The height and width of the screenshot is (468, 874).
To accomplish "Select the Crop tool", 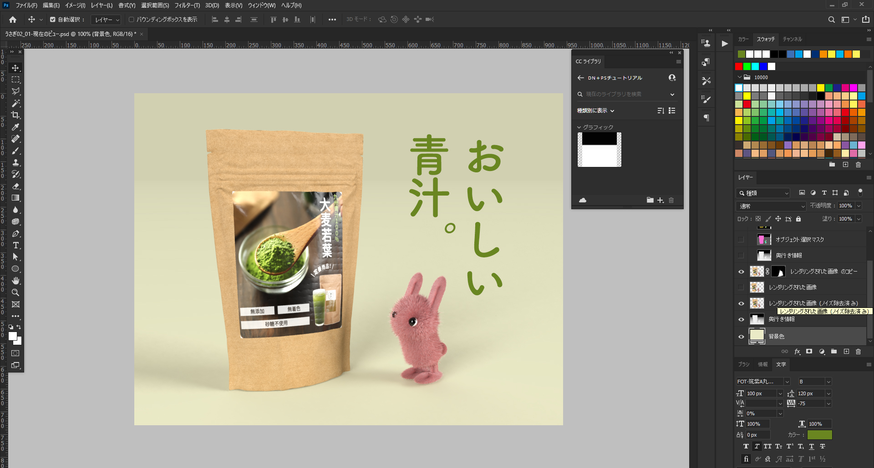I will coord(15,115).
